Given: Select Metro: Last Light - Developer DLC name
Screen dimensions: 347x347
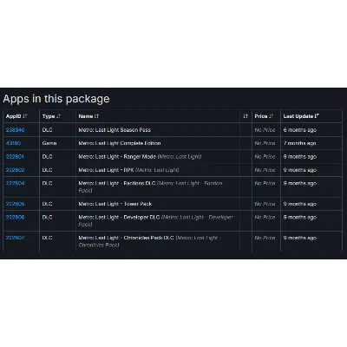Looking at the screenshot, I should 119,217.
